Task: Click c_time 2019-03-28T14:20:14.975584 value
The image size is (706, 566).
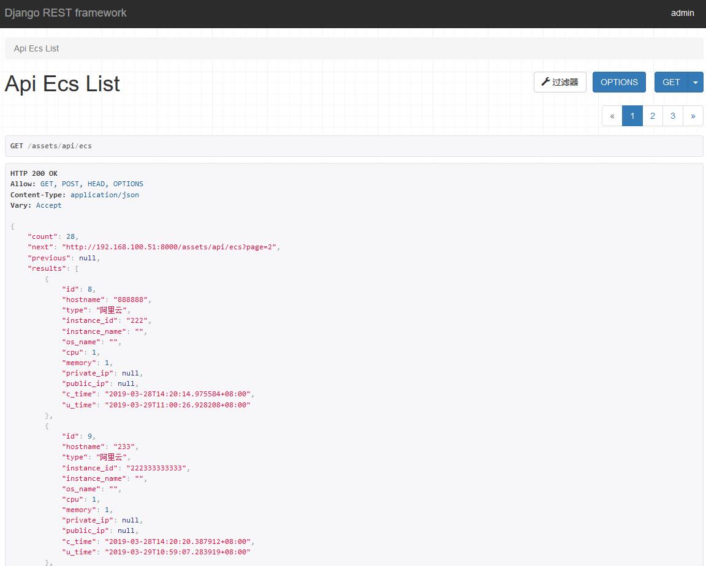Action: click(177, 394)
